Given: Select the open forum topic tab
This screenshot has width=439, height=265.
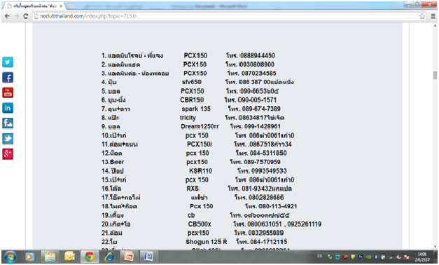Looking at the screenshot, I should click(34, 6).
